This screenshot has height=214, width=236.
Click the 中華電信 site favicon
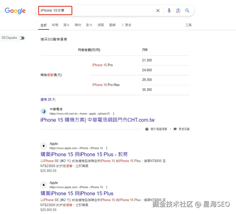(x=44, y=111)
